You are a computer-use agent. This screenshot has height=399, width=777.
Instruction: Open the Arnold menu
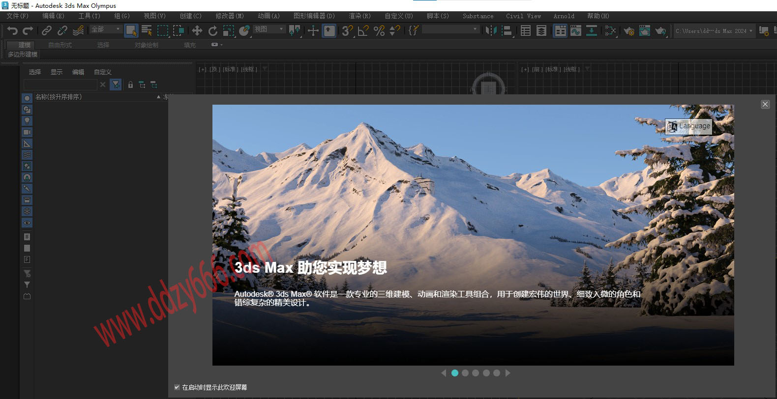pyautogui.click(x=564, y=16)
